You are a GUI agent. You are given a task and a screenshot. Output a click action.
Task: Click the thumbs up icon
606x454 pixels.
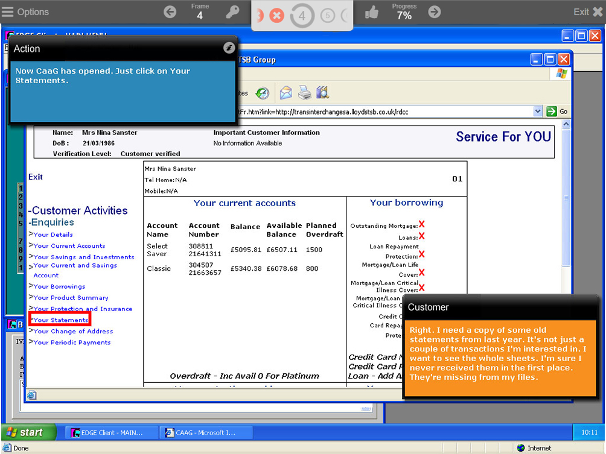pos(372,12)
